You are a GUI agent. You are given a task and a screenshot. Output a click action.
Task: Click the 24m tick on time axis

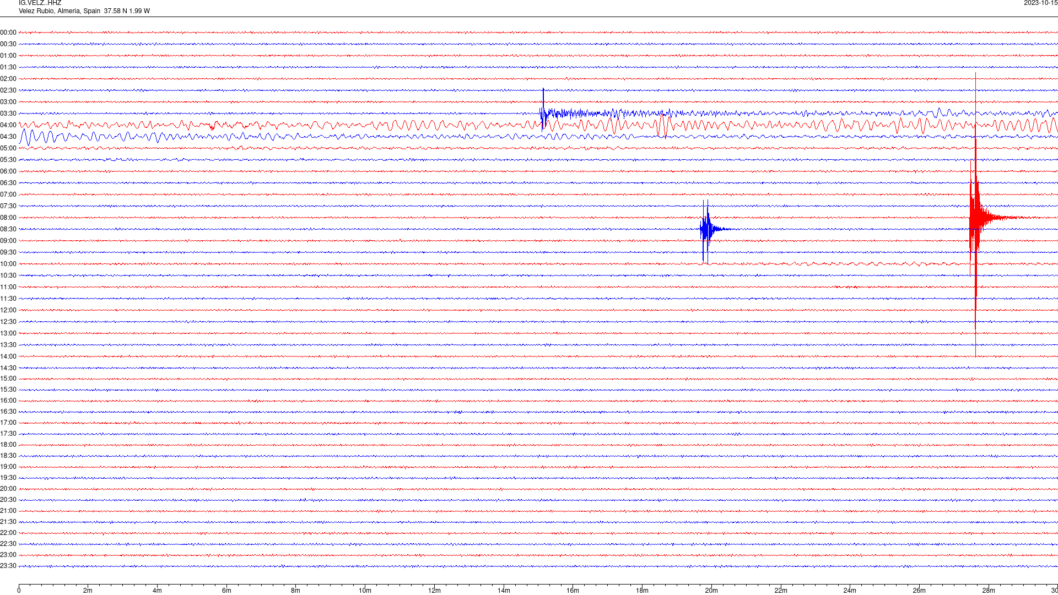(x=850, y=591)
